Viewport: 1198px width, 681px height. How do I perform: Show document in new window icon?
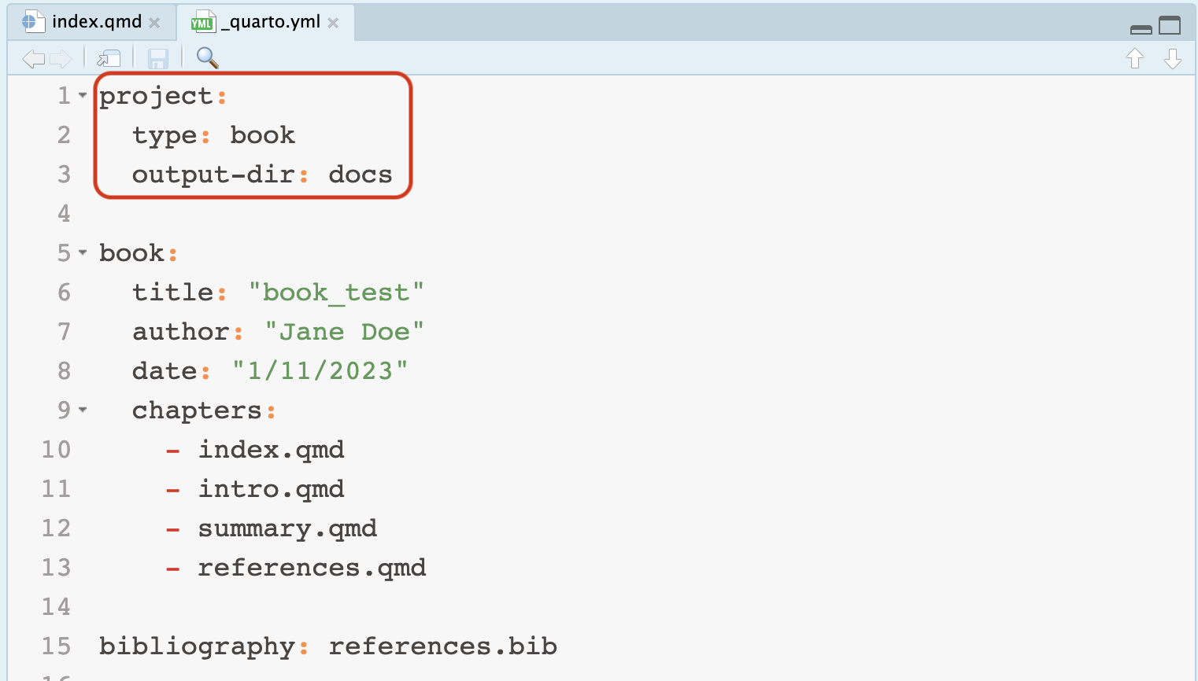(x=109, y=58)
